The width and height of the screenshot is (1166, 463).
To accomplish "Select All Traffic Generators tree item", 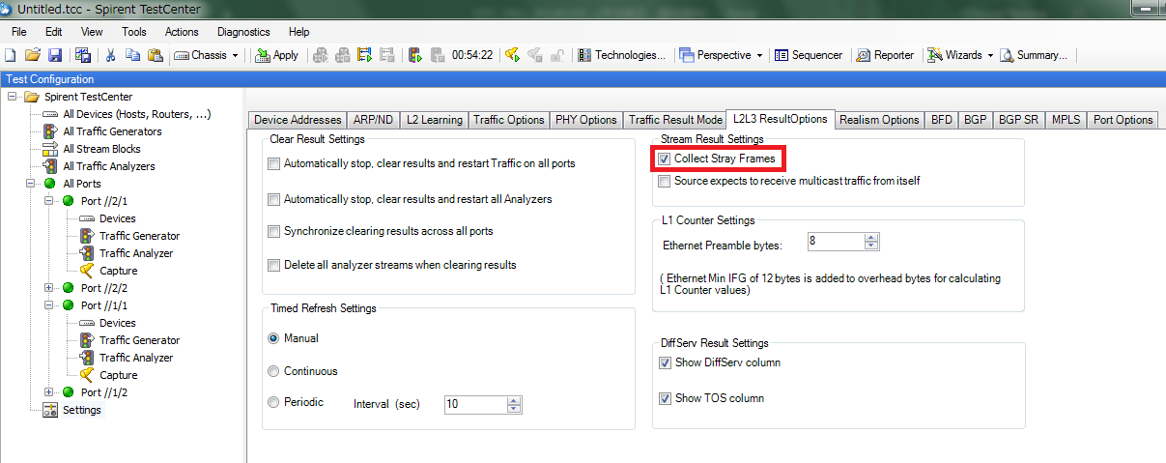I will pyautogui.click(x=112, y=131).
